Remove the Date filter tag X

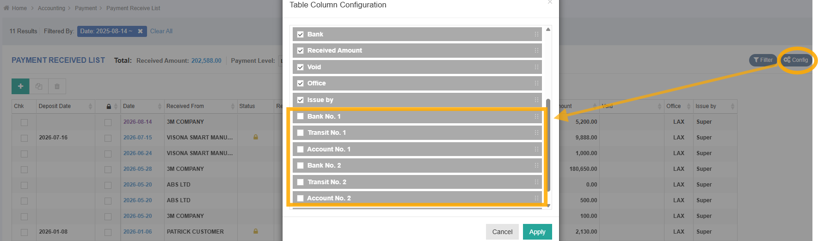pos(140,31)
